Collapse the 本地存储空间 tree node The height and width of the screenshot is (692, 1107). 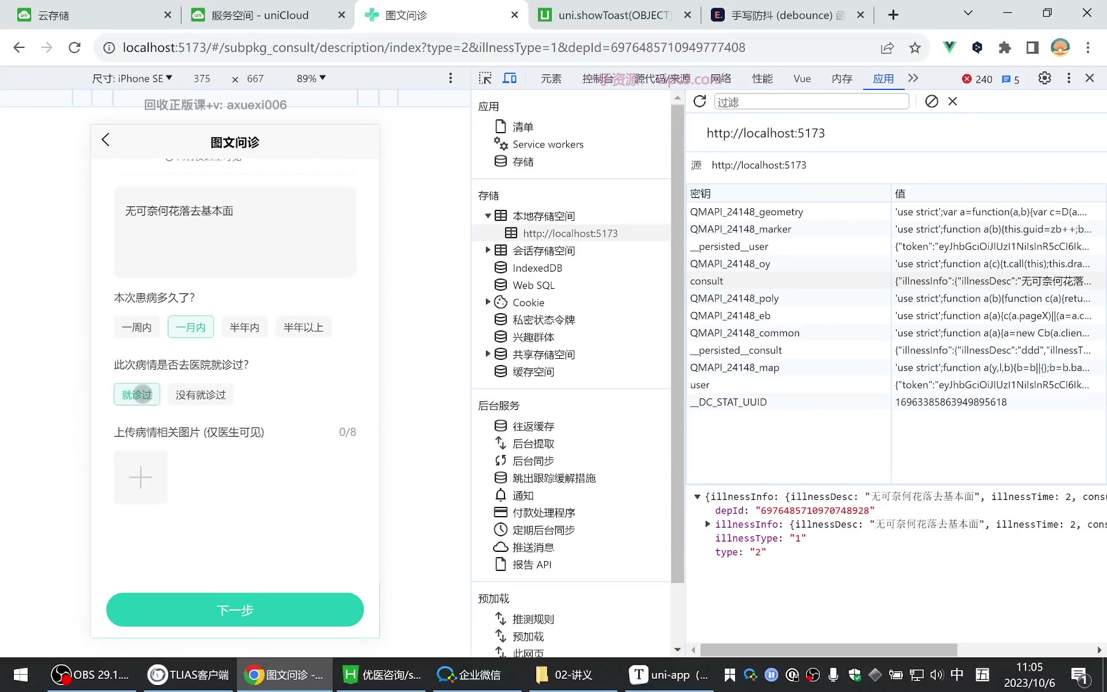488,216
